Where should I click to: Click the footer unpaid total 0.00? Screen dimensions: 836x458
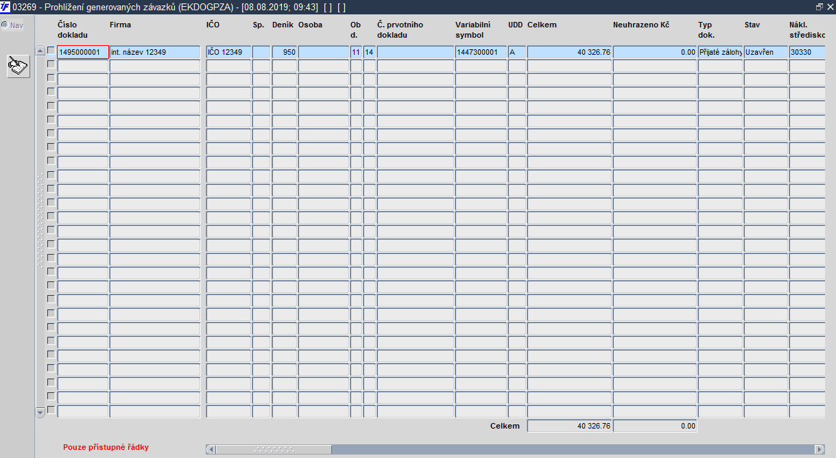[x=655, y=426]
